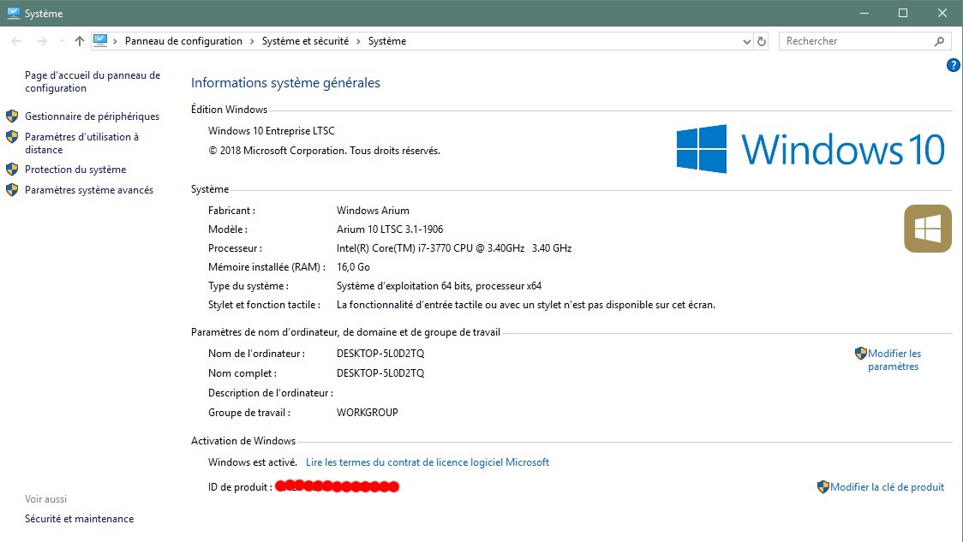Screen dimensions: 963x542
Task: Open Gestionnaire de périphériques link
Action: [x=93, y=116]
